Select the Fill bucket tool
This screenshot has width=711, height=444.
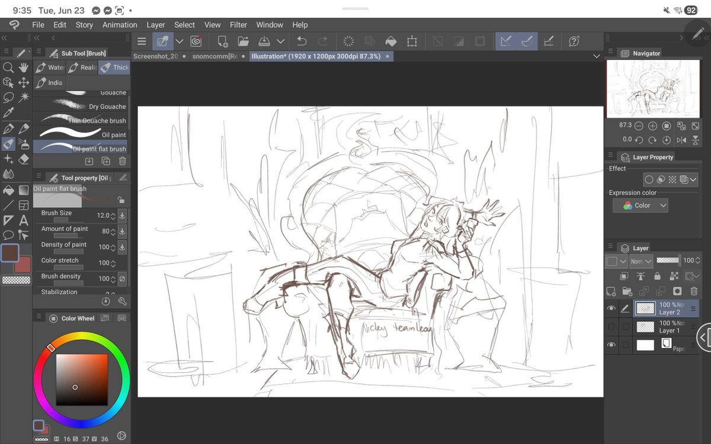[8, 190]
